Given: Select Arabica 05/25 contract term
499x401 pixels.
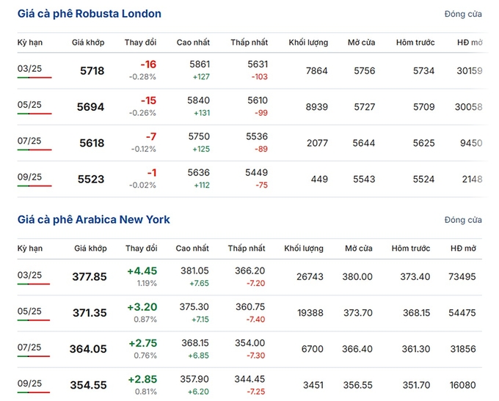Looking at the screenshot, I should coord(29,311).
